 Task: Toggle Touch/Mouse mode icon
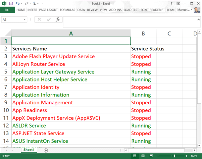pyautogui.click(x=34, y=4)
